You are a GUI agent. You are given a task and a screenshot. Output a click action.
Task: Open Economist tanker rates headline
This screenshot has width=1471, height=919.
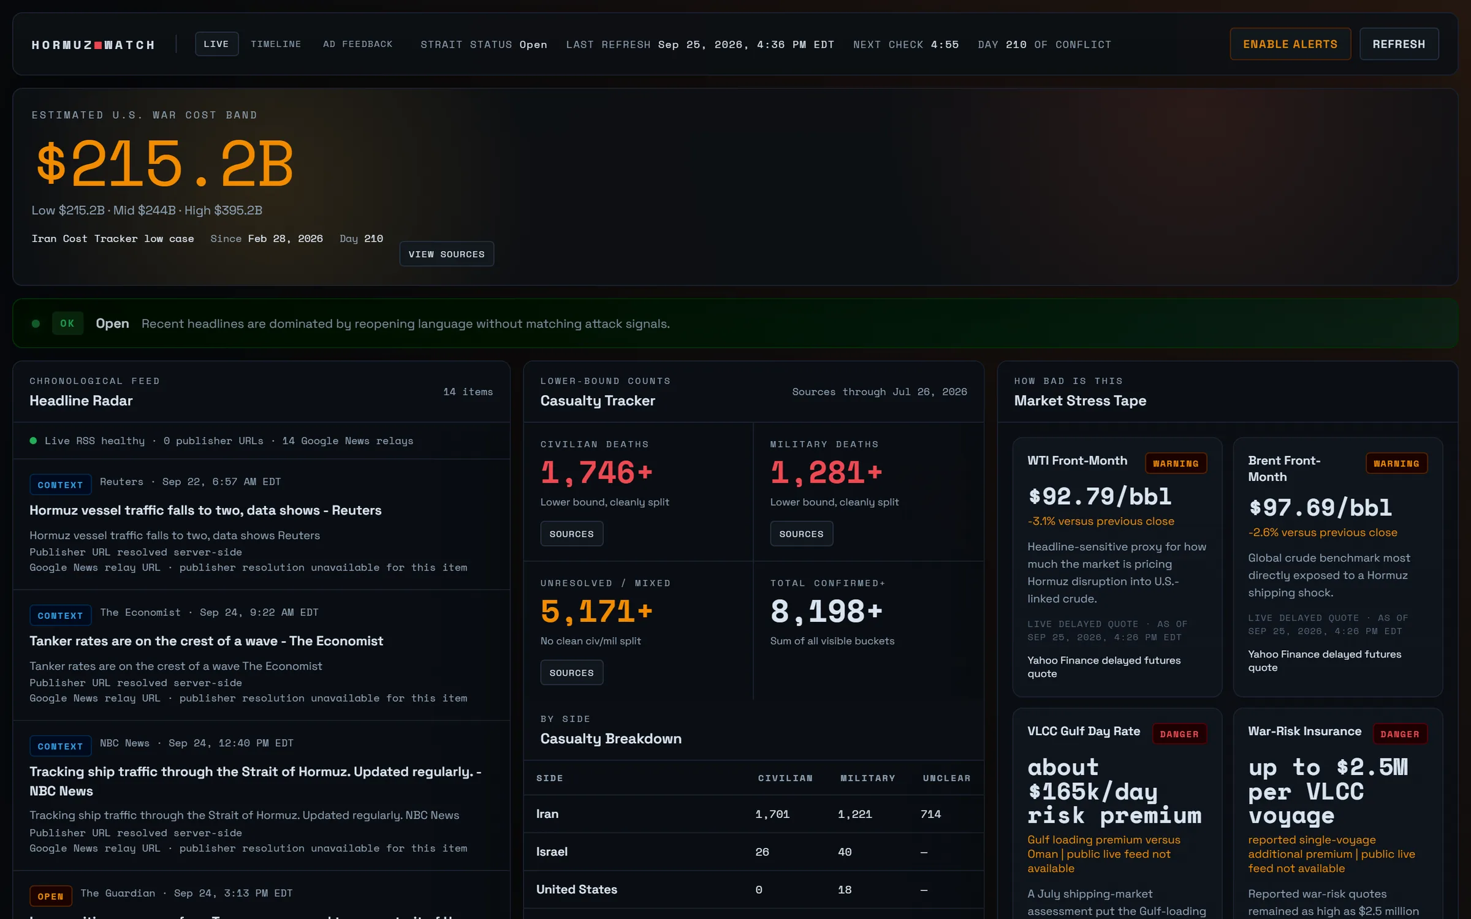pyautogui.click(x=206, y=641)
